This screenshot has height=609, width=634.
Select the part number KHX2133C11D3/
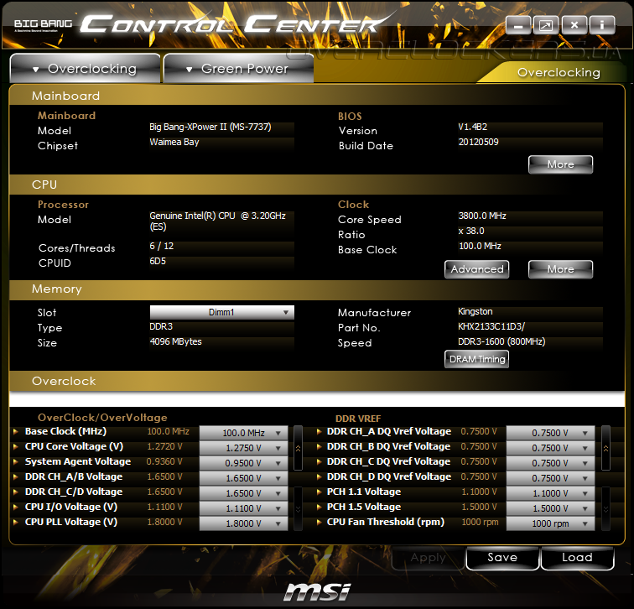click(x=491, y=326)
